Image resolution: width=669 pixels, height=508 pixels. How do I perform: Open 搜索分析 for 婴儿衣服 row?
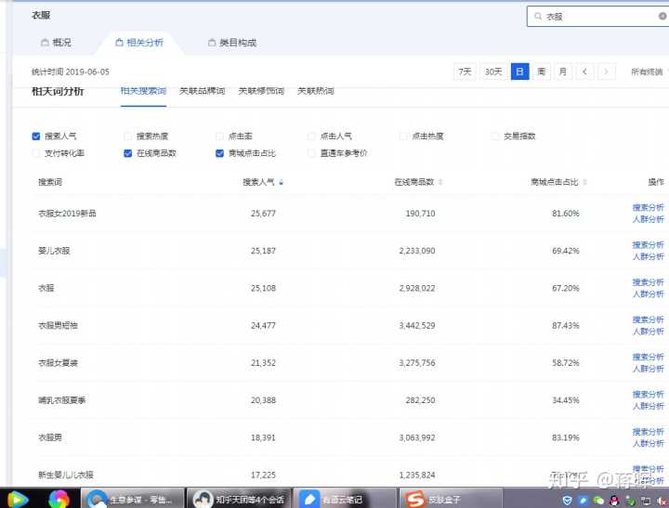point(648,245)
